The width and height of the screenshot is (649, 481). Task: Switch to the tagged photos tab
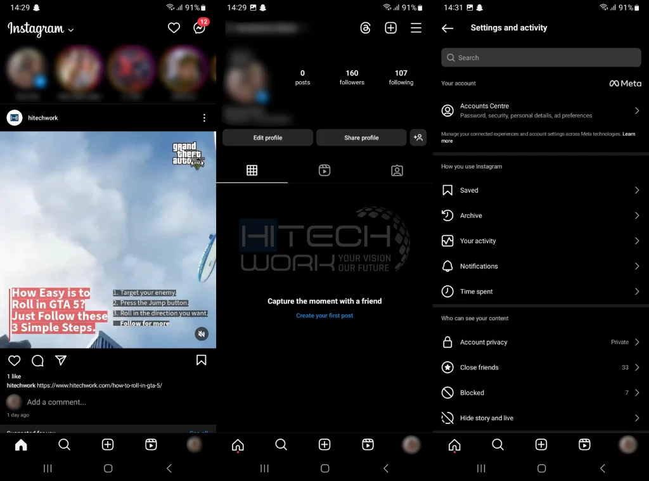click(x=397, y=170)
